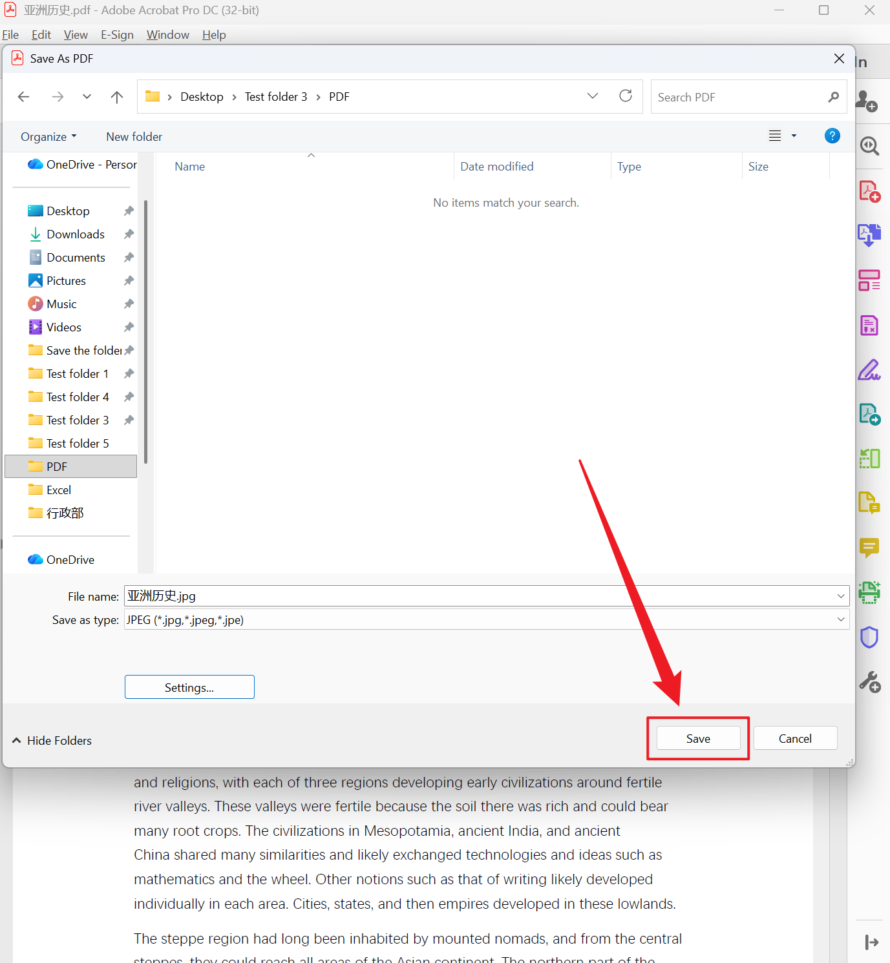Go up one folder level
Screen dimensions: 890x963
tap(117, 97)
